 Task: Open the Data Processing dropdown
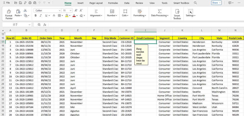coord(160,13)
